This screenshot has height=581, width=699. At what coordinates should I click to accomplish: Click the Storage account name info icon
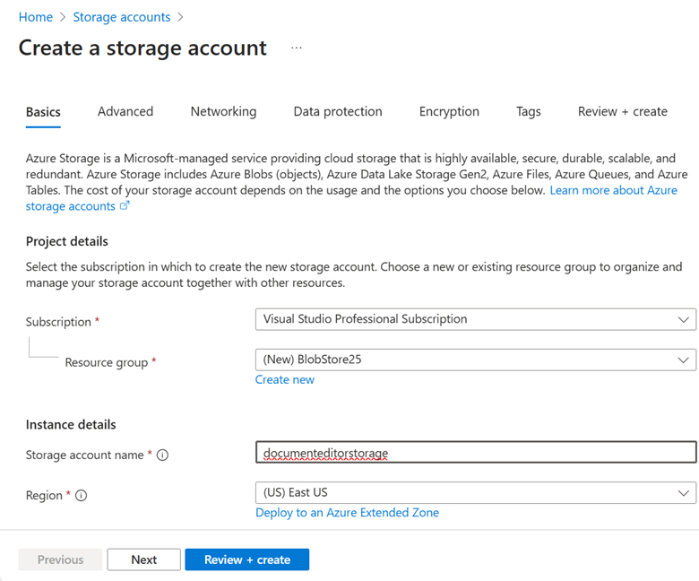[162, 455]
